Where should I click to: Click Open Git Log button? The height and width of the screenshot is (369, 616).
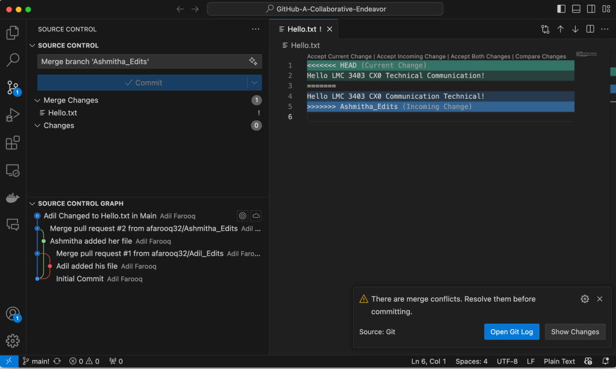coord(512,332)
